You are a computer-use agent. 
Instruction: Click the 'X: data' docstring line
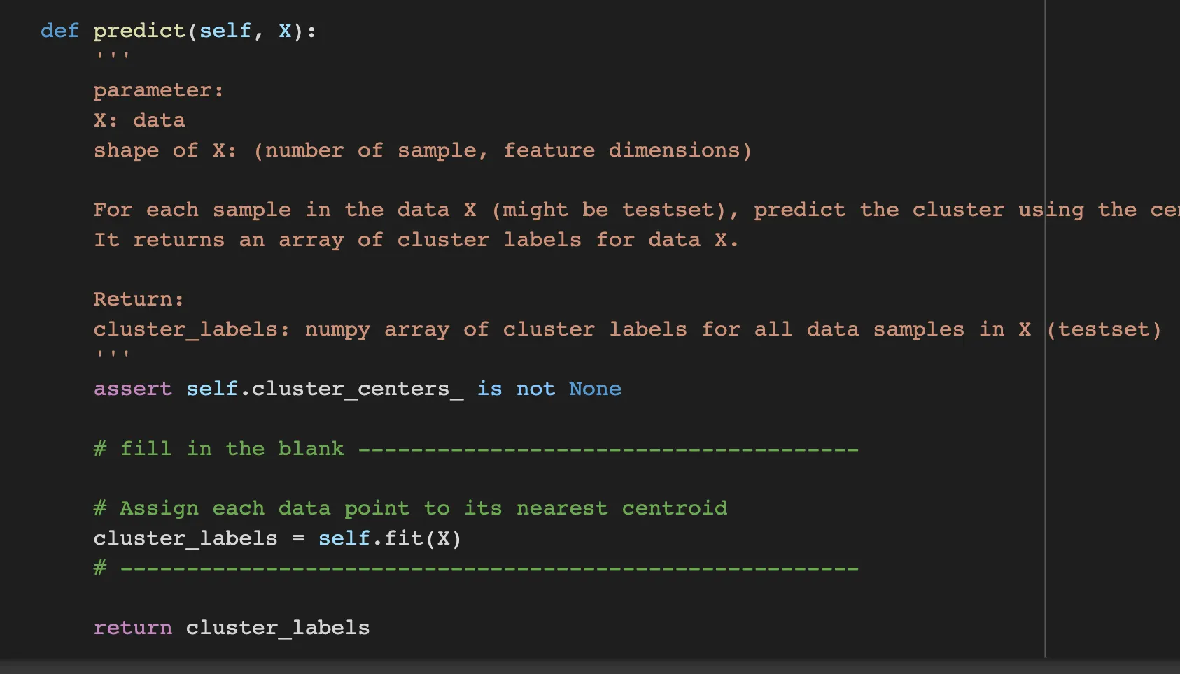click(x=139, y=120)
